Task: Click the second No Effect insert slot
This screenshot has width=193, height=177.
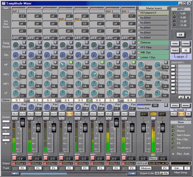Action: coord(153,23)
